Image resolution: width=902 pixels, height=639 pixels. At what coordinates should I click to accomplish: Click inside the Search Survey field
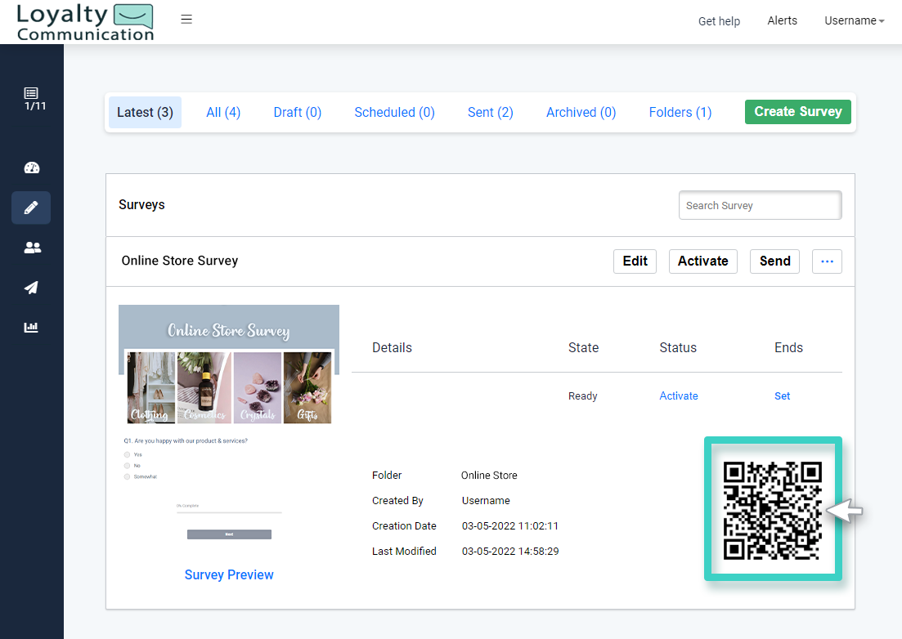coord(759,205)
